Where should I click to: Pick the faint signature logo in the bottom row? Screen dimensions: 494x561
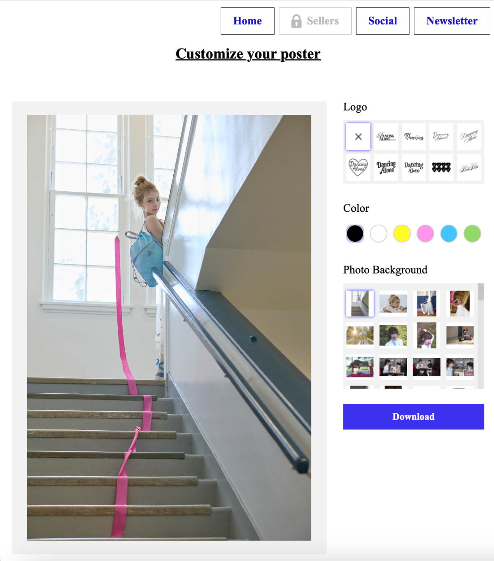[x=469, y=167]
